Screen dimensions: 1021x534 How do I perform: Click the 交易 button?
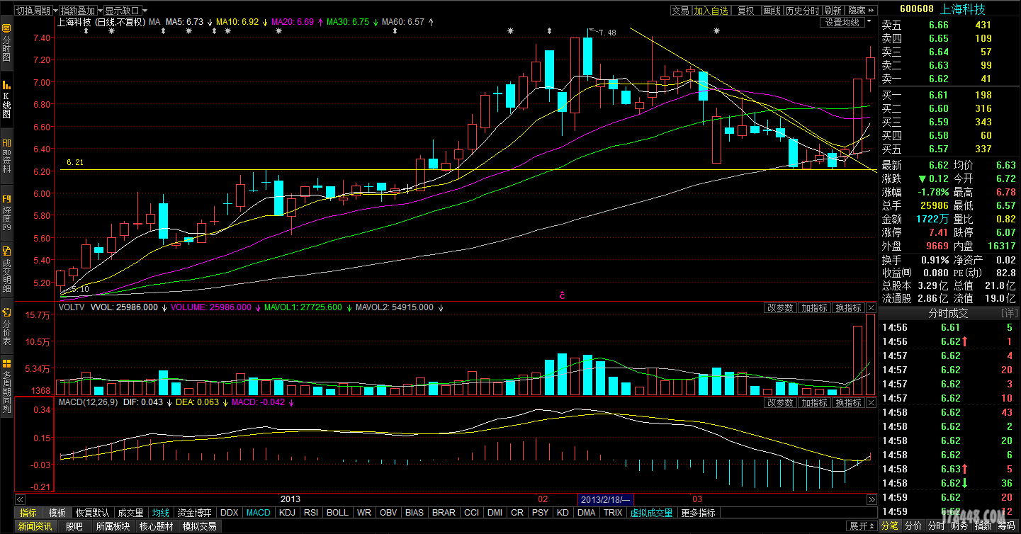[x=680, y=11]
